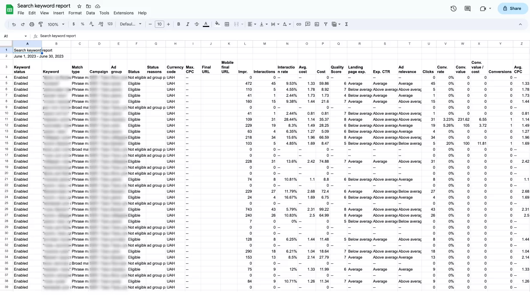530x295 pixels.
Task: Toggle italic formatting
Action: pyautogui.click(x=187, y=24)
